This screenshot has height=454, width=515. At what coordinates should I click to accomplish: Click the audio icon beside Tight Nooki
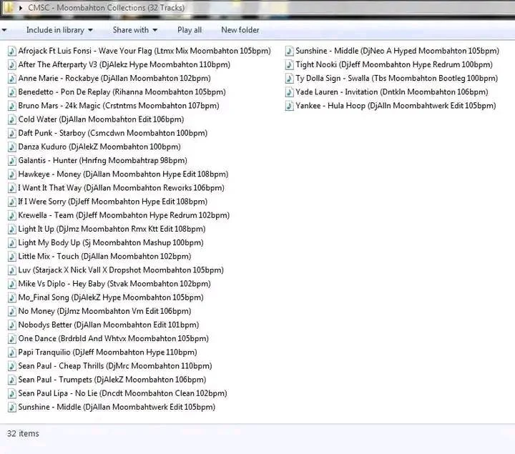pos(290,65)
